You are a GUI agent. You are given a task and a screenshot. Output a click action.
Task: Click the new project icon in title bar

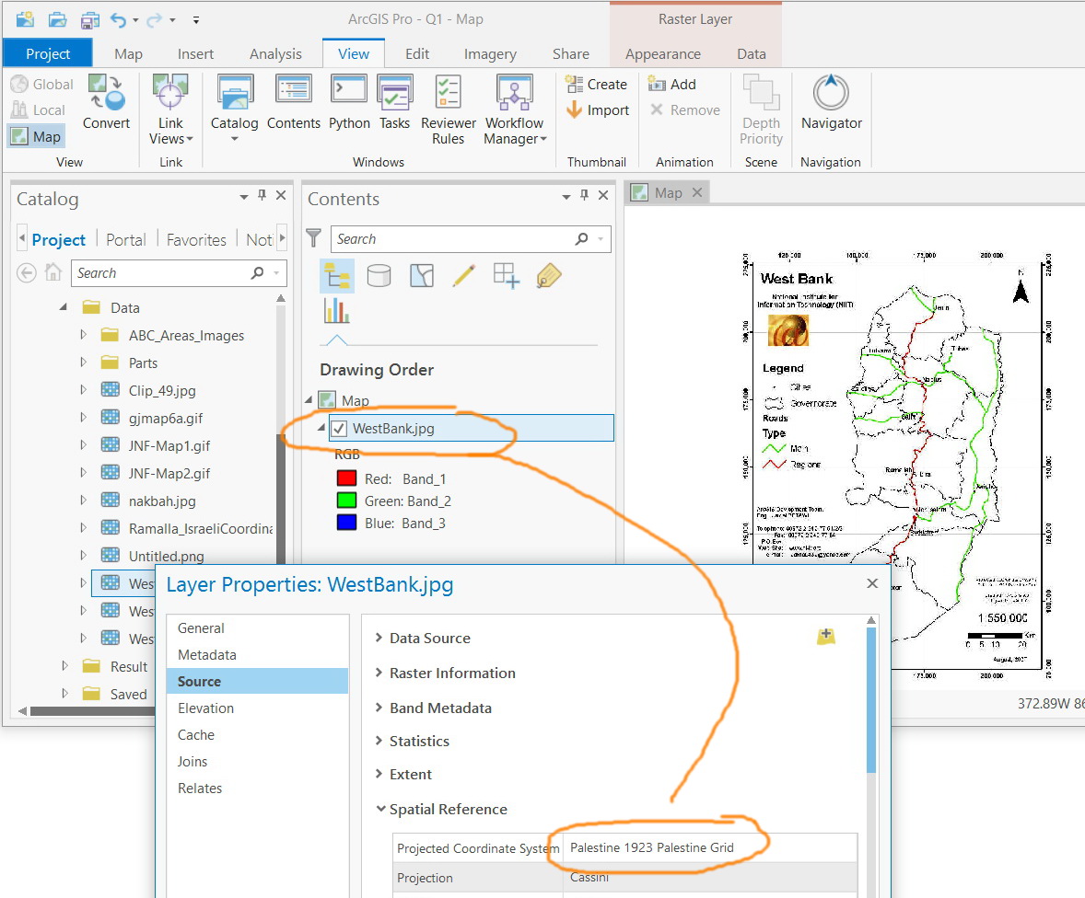point(25,19)
